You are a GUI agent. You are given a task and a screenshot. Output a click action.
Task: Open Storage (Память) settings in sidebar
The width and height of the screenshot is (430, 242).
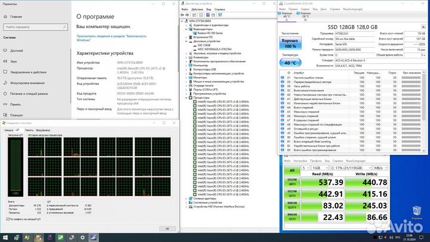pos(16,105)
